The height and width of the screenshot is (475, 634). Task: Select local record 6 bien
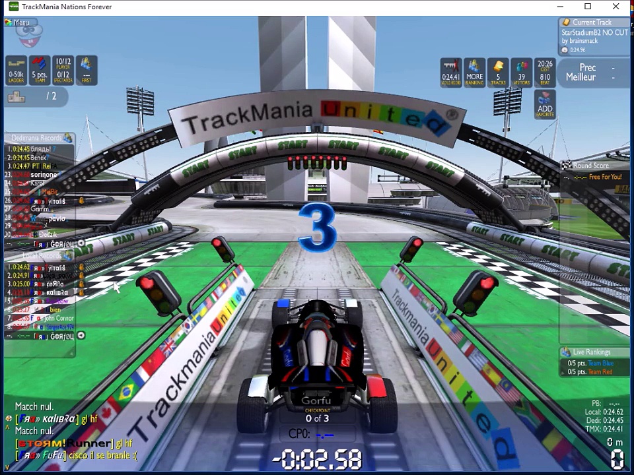pos(40,309)
